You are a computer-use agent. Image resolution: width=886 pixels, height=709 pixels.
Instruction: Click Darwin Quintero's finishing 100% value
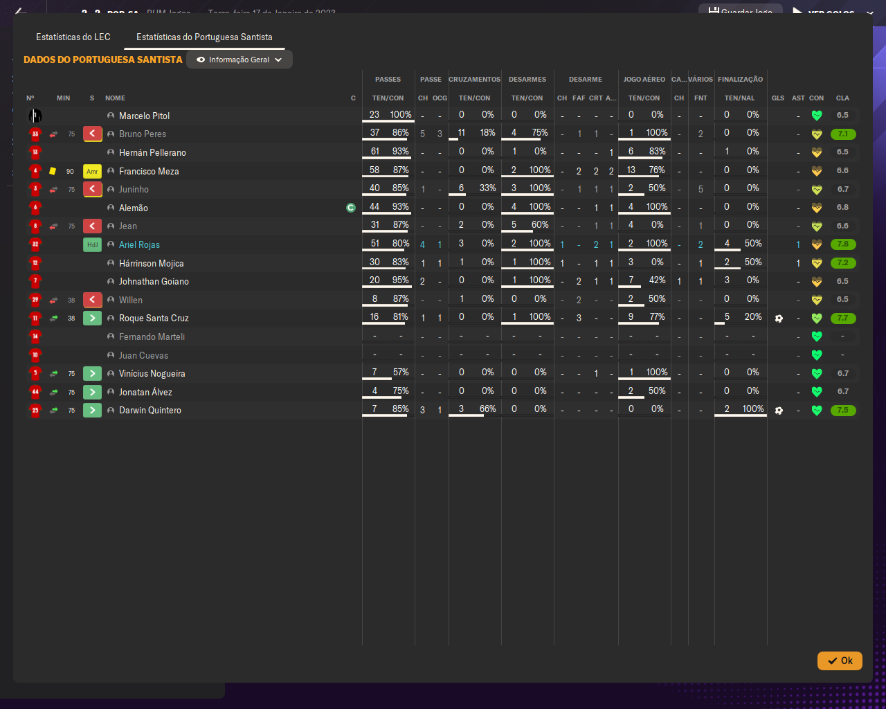click(753, 409)
